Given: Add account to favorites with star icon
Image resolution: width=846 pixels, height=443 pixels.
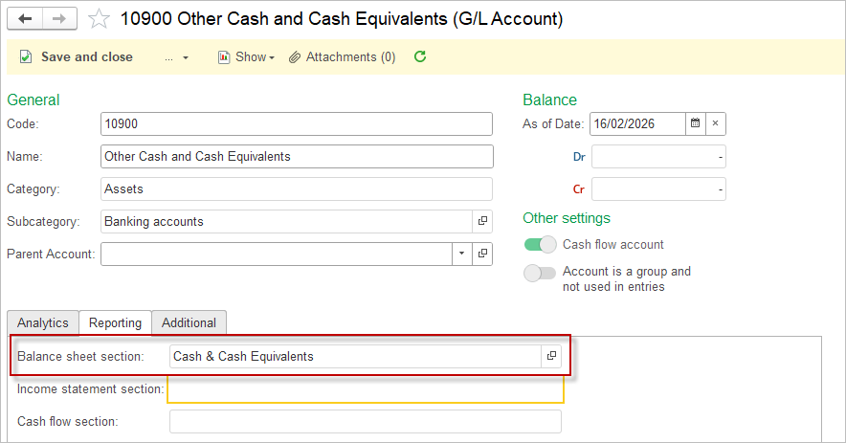Looking at the screenshot, I should pos(99,19).
